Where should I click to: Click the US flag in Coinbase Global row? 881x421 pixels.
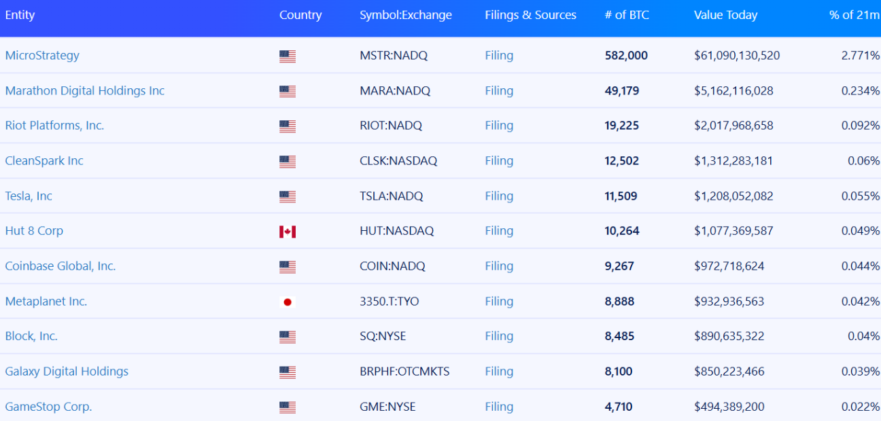[x=288, y=267]
